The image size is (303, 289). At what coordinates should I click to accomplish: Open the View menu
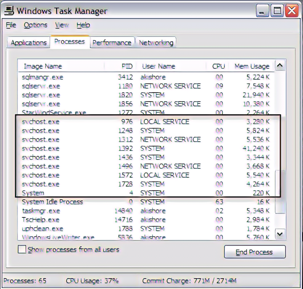[x=62, y=25]
